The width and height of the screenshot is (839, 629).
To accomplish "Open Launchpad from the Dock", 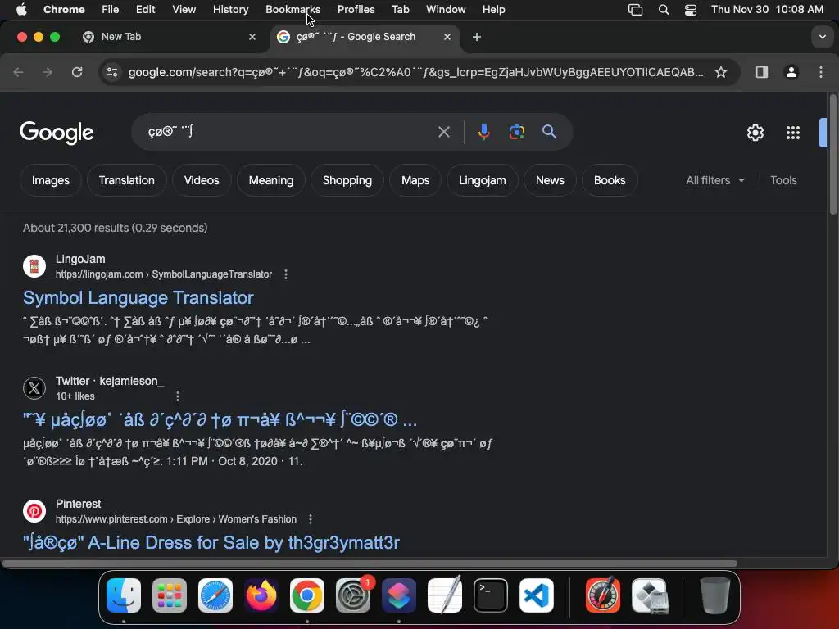I will click(170, 595).
